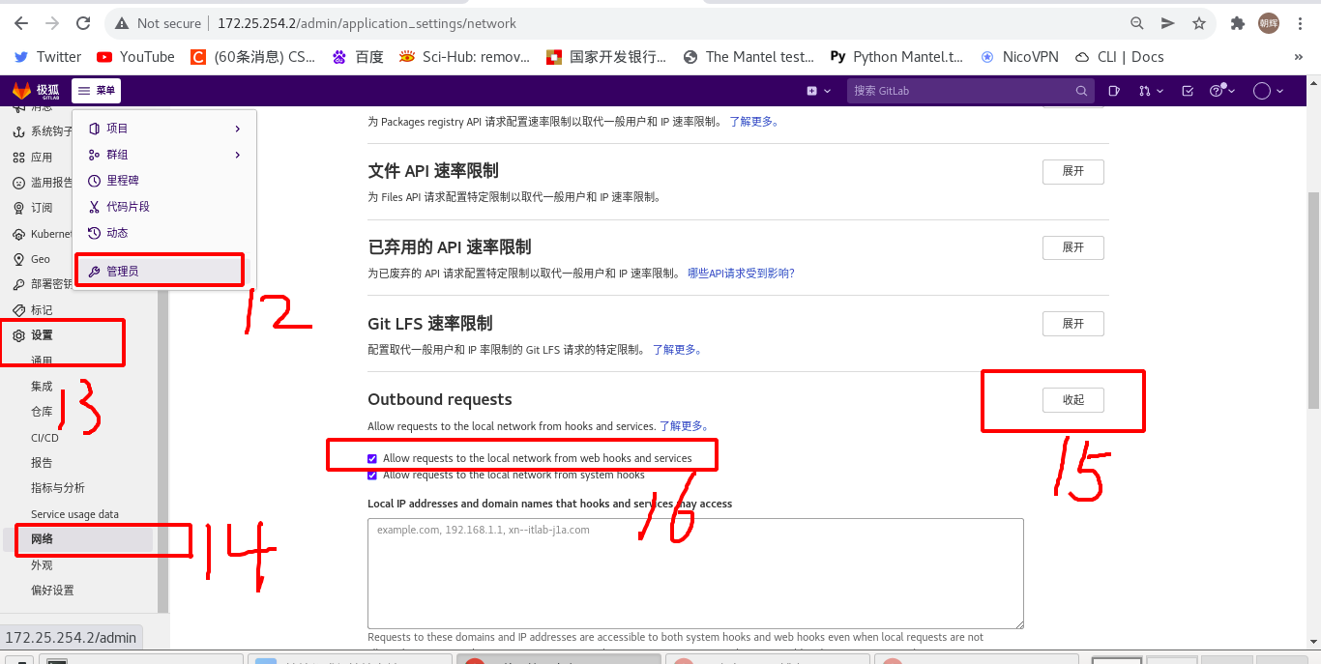Toggle allow local requests from system hooks
Viewport: 1321px width, 664px height.
372,476
